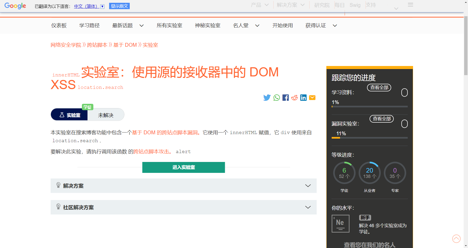Screen dimensions: 468x248
Task: Click the 进入实验室 button
Action: pyautogui.click(x=183, y=167)
